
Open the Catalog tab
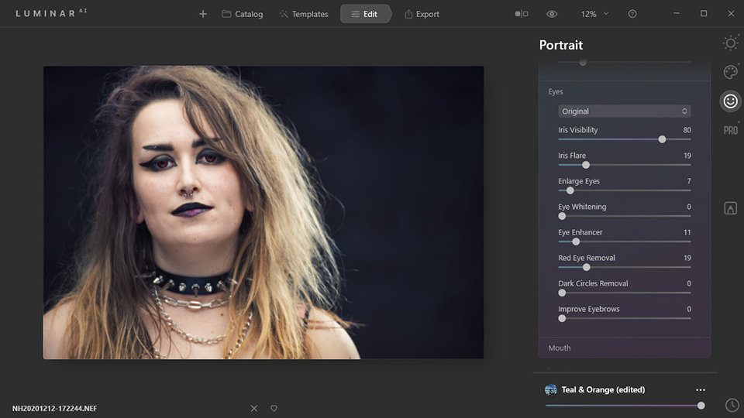[x=242, y=14]
